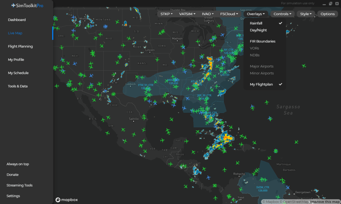Enable the Day/Night overlay
The width and height of the screenshot is (341, 204).
tap(258, 30)
